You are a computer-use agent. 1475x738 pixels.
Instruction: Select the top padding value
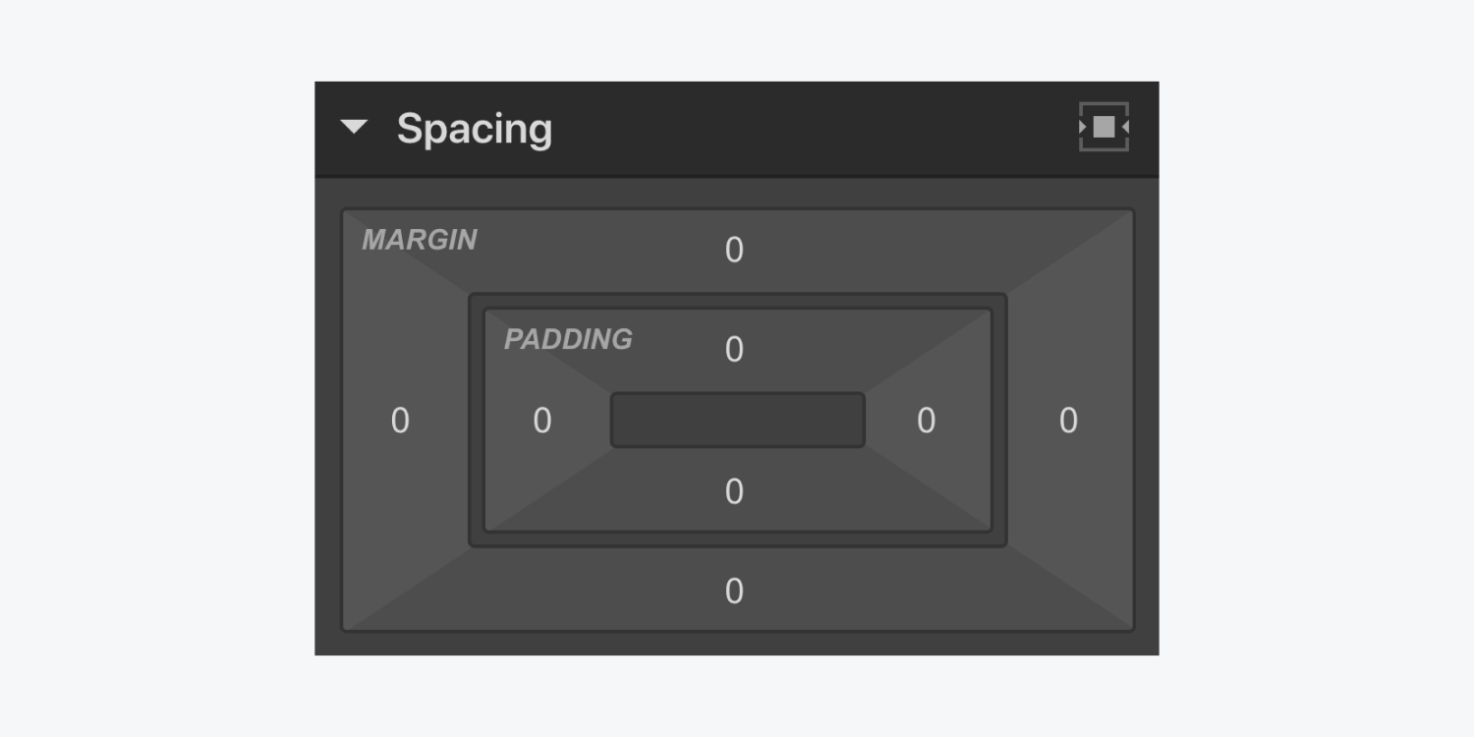click(x=734, y=350)
